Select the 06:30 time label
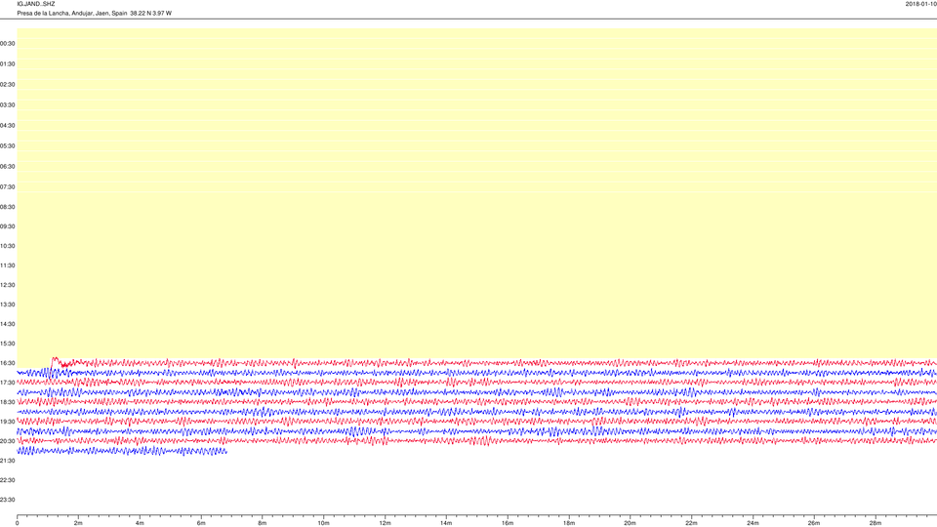Viewport: 937px width, 527px height. pos(7,167)
